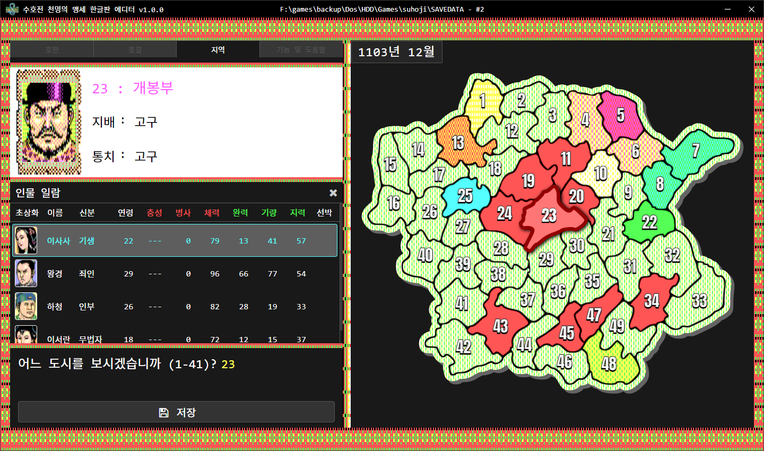Click portrait of 이사사
Image resolution: width=764 pixels, height=451 pixels.
(x=26, y=240)
